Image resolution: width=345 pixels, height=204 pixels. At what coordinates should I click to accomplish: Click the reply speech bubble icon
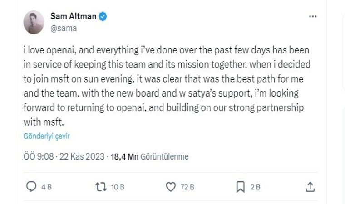click(x=31, y=187)
